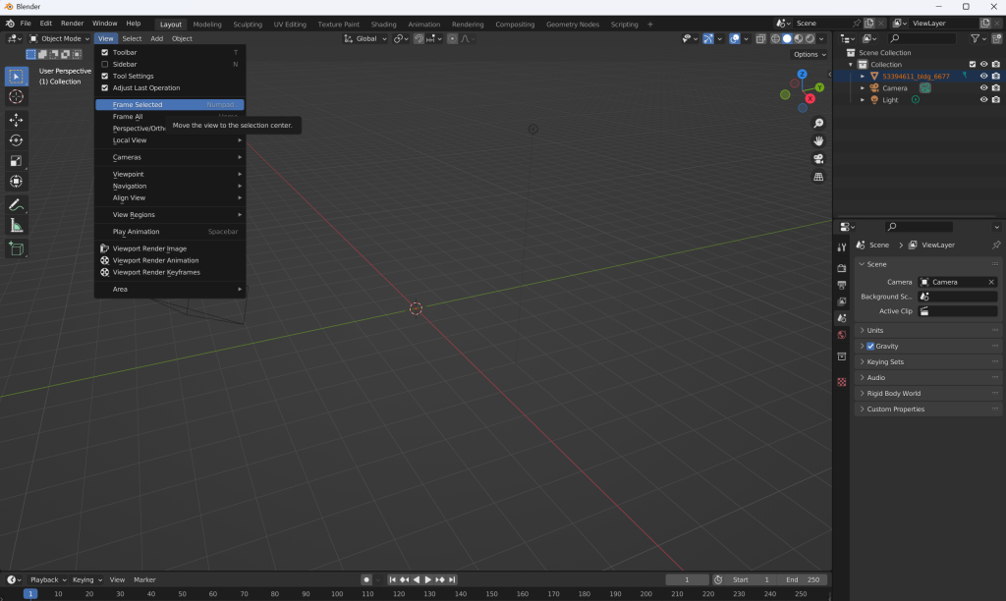Expand the Units panel

(x=875, y=330)
